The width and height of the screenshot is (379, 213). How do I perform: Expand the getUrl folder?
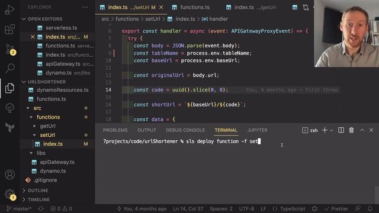[x=47, y=126]
